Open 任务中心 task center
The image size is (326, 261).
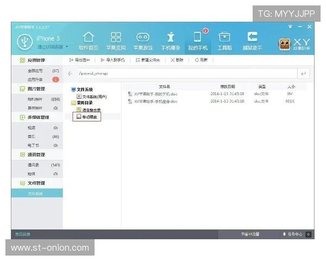point(292,234)
